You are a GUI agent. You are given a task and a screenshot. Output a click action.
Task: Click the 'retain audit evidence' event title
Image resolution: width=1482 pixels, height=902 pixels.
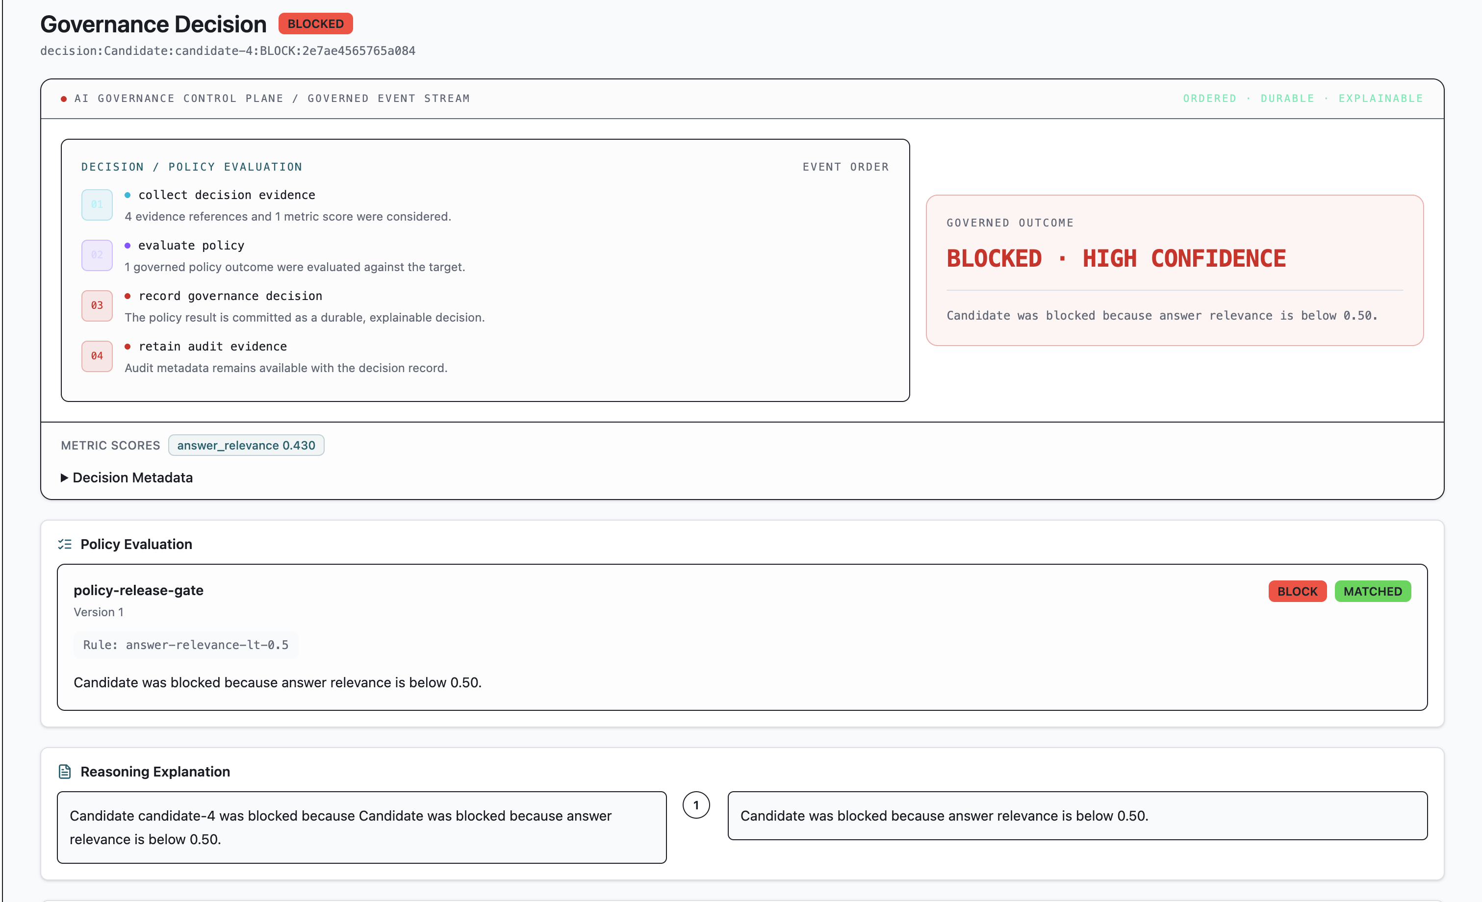[x=213, y=347]
